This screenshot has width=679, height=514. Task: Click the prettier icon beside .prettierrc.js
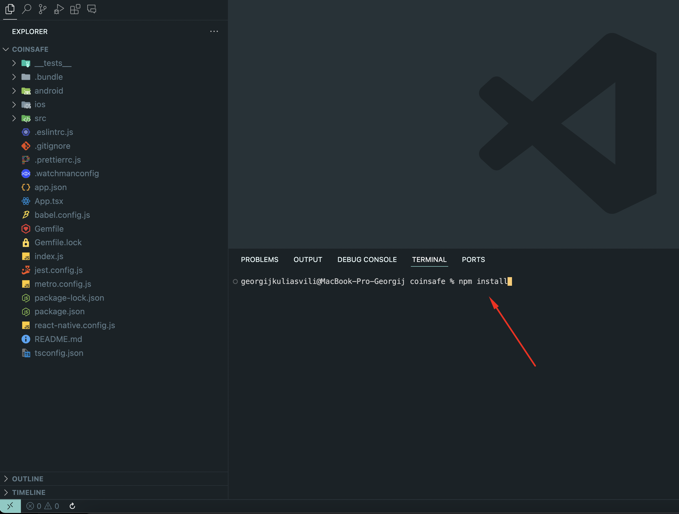point(26,160)
